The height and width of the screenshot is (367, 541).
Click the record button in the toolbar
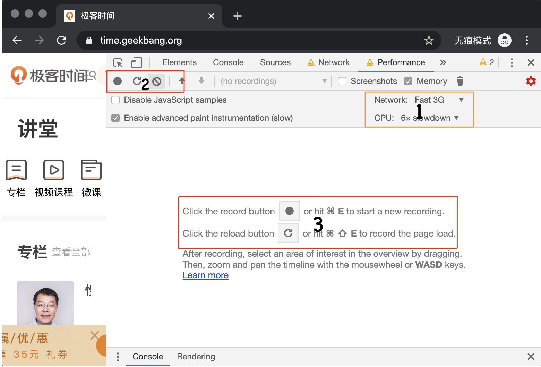(x=118, y=81)
